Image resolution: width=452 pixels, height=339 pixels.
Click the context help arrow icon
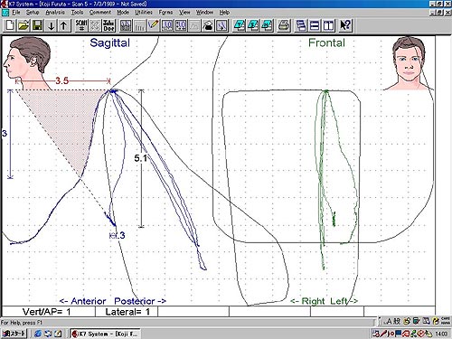click(345, 25)
